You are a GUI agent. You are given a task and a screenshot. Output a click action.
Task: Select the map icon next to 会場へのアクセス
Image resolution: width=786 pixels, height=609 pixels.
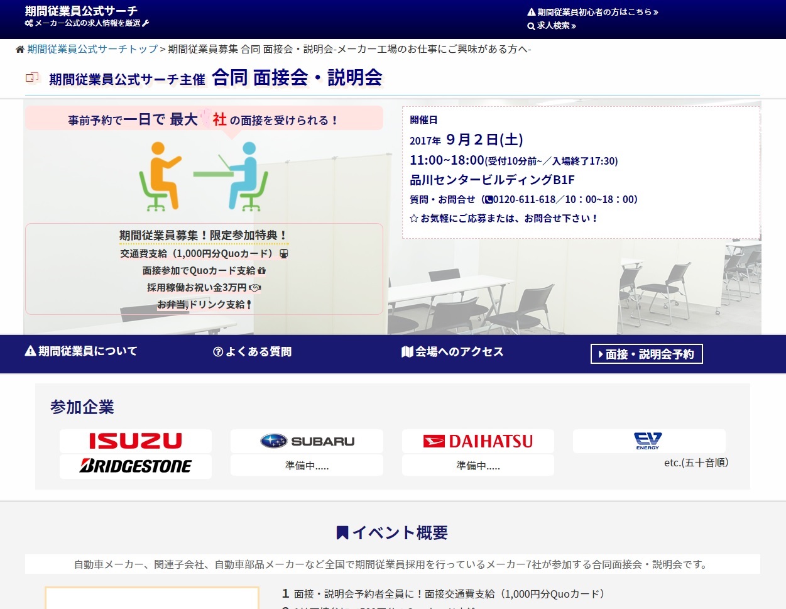coord(407,352)
